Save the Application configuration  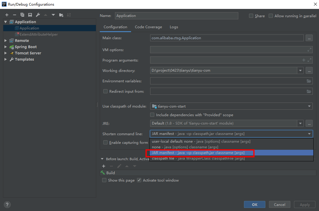pyautogui.click(x=30, y=15)
